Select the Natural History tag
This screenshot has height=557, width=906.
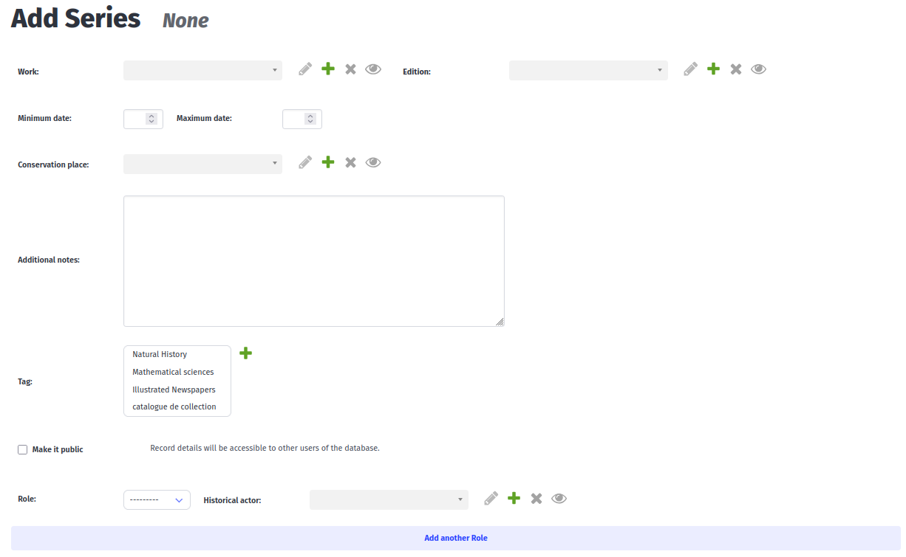point(160,354)
